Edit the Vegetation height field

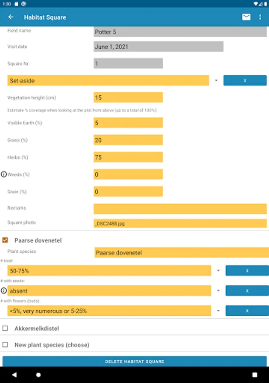128,97
